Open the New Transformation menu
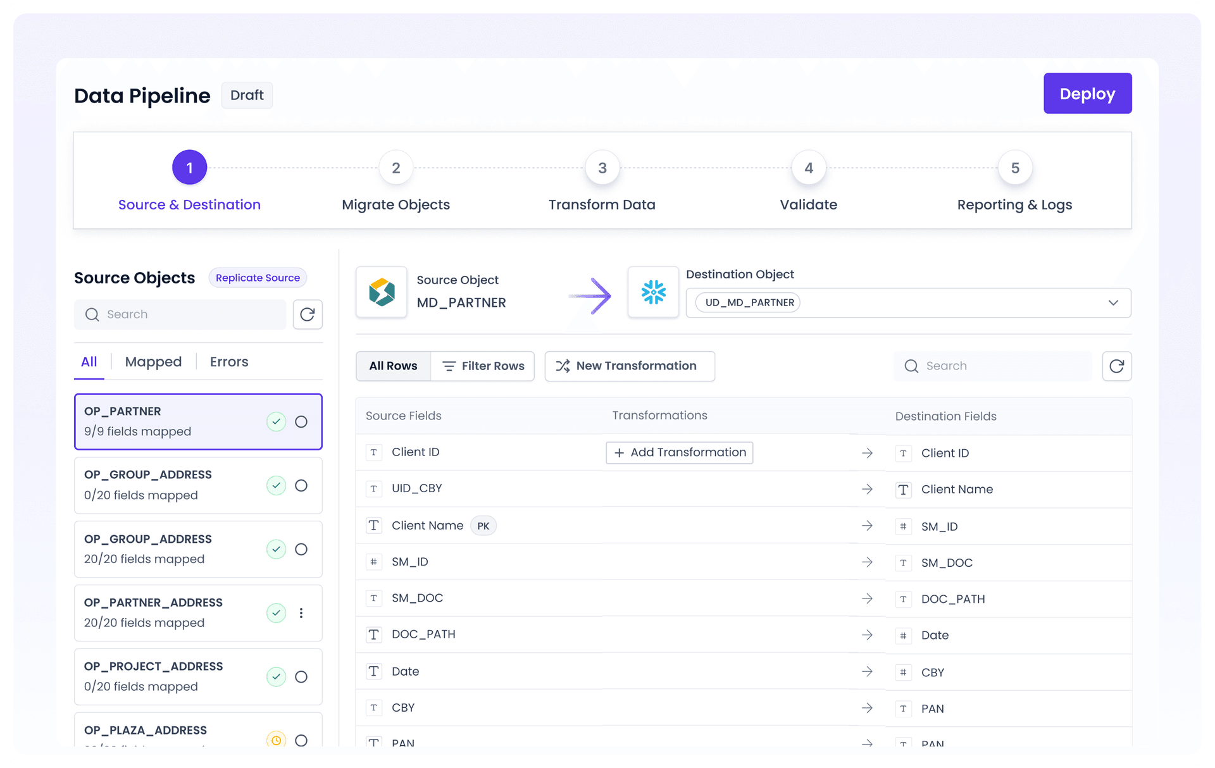 click(x=629, y=366)
